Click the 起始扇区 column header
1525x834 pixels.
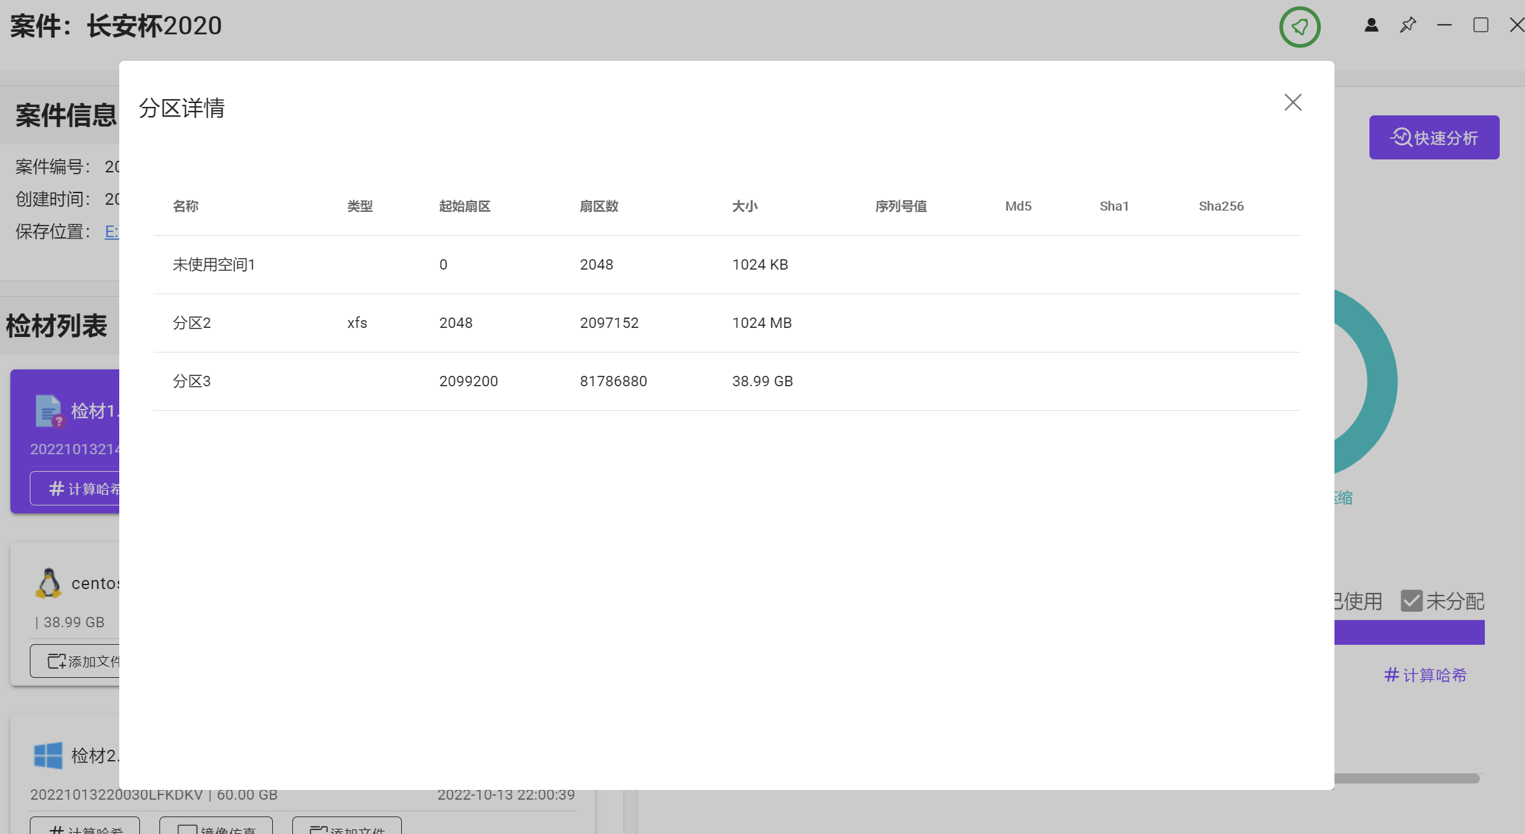pos(464,206)
